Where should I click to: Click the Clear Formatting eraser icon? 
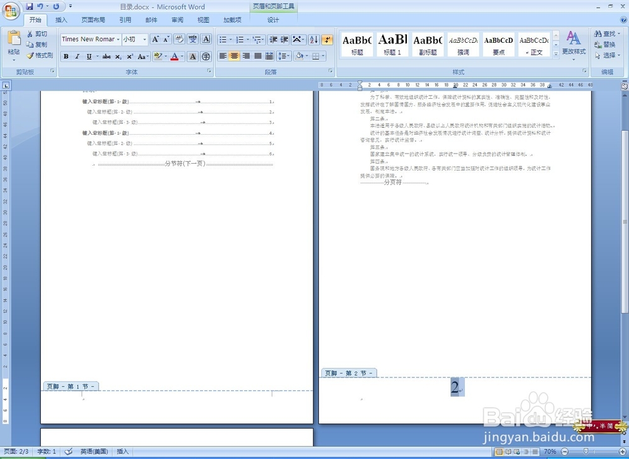pyautogui.click(x=179, y=39)
